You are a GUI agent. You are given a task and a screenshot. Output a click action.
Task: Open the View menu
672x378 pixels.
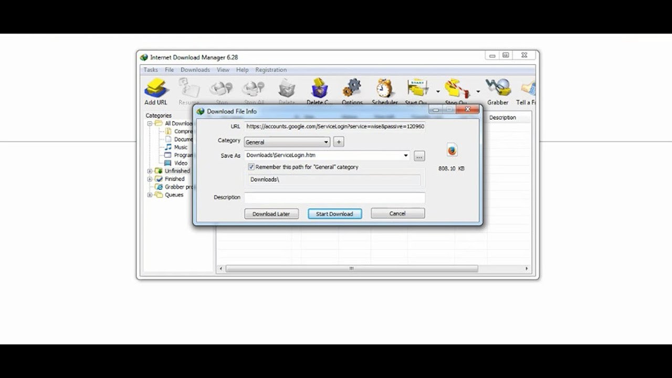[223, 70]
